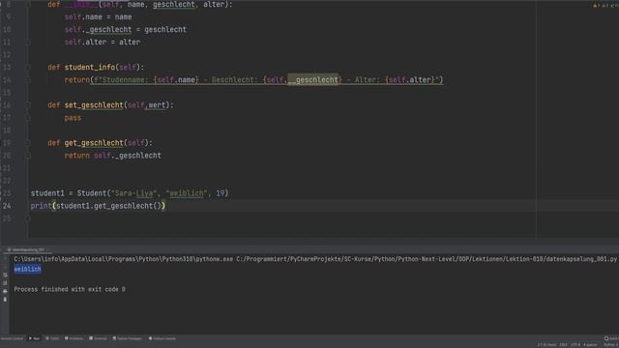Open the Event Log in status bar

pos(611,338)
